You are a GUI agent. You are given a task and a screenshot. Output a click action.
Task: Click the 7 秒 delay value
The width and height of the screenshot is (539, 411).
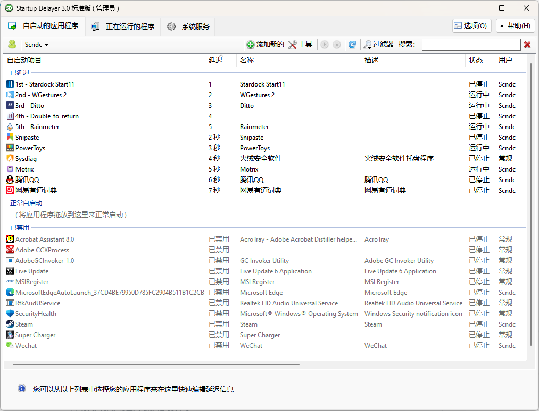214,191
